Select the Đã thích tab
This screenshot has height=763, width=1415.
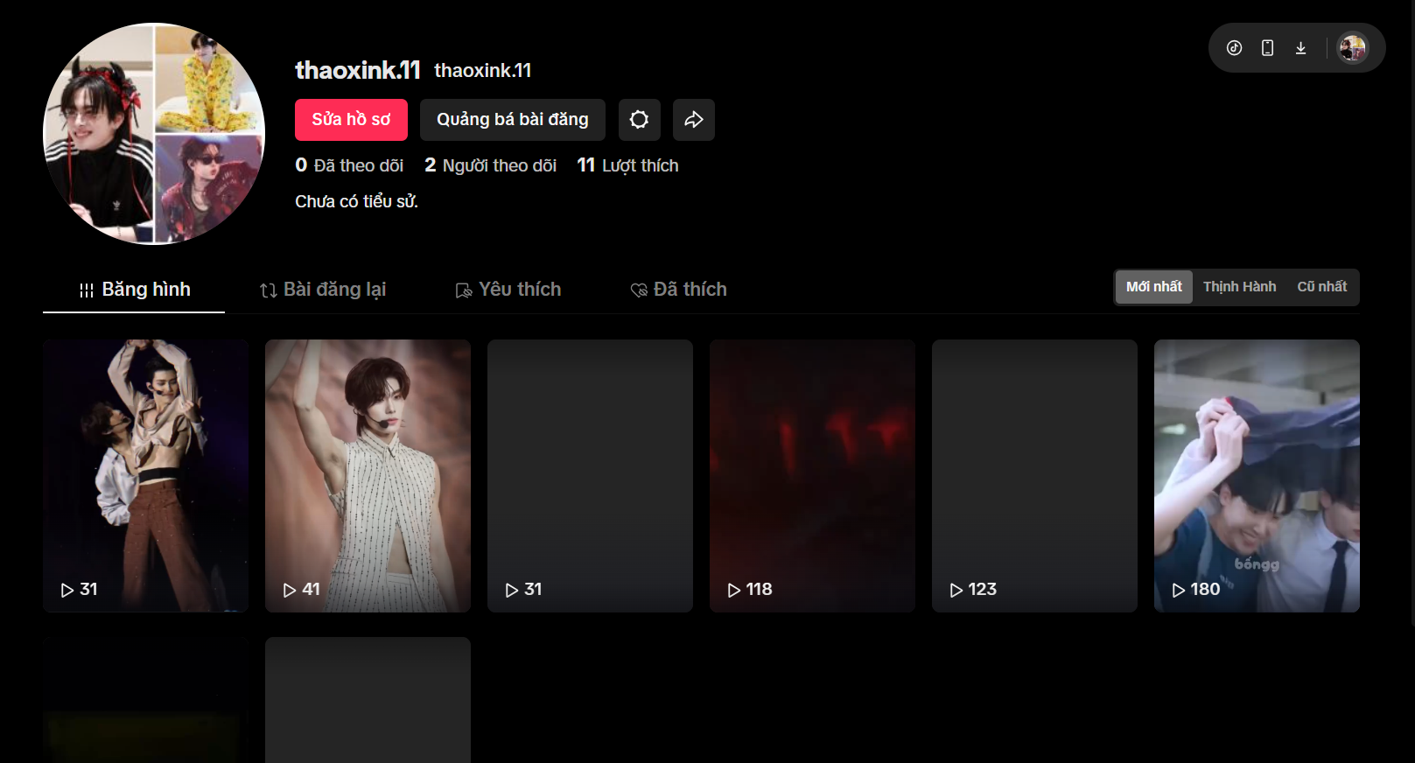point(679,290)
